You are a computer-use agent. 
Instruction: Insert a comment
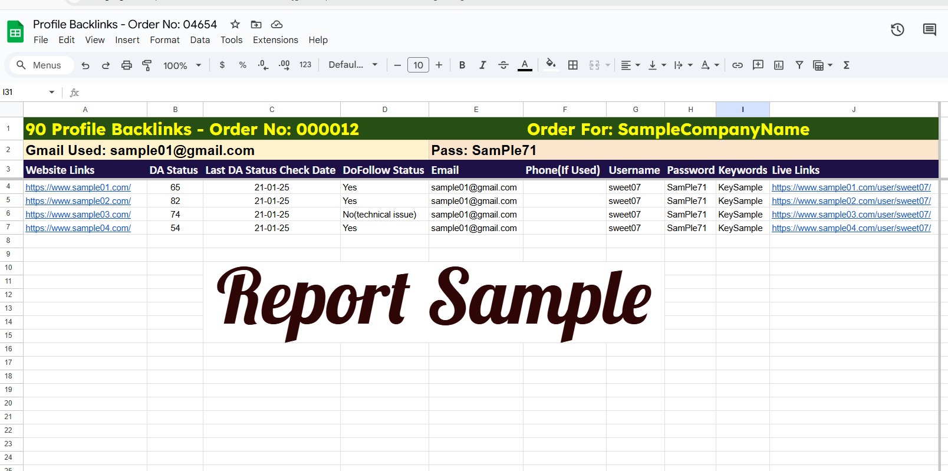pos(758,65)
